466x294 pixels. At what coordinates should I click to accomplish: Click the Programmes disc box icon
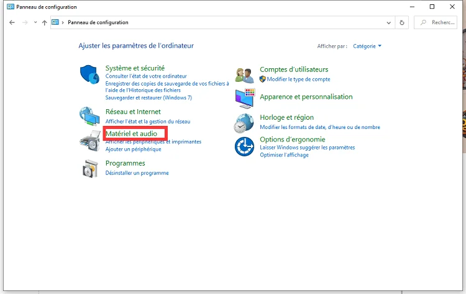tap(90, 169)
